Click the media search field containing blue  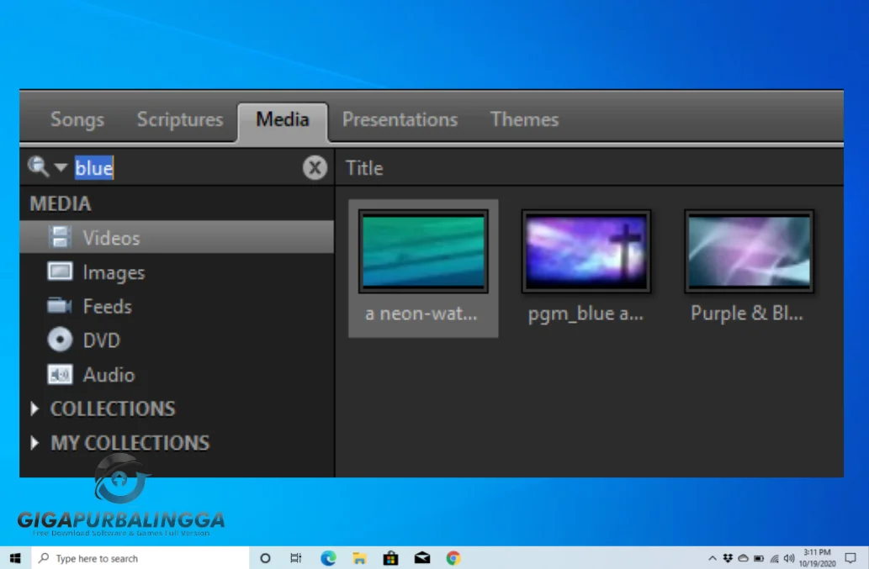click(x=185, y=168)
